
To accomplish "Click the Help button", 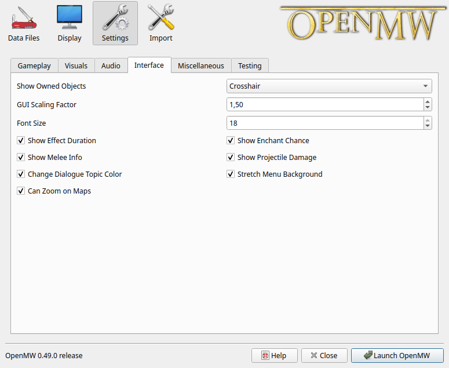I will coord(275,355).
